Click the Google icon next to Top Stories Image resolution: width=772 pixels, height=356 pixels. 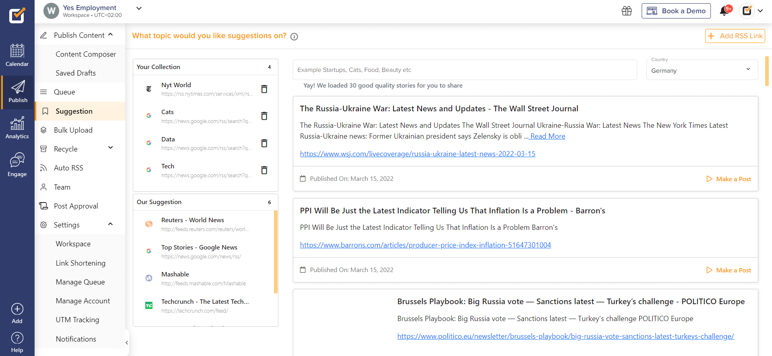[x=149, y=251]
